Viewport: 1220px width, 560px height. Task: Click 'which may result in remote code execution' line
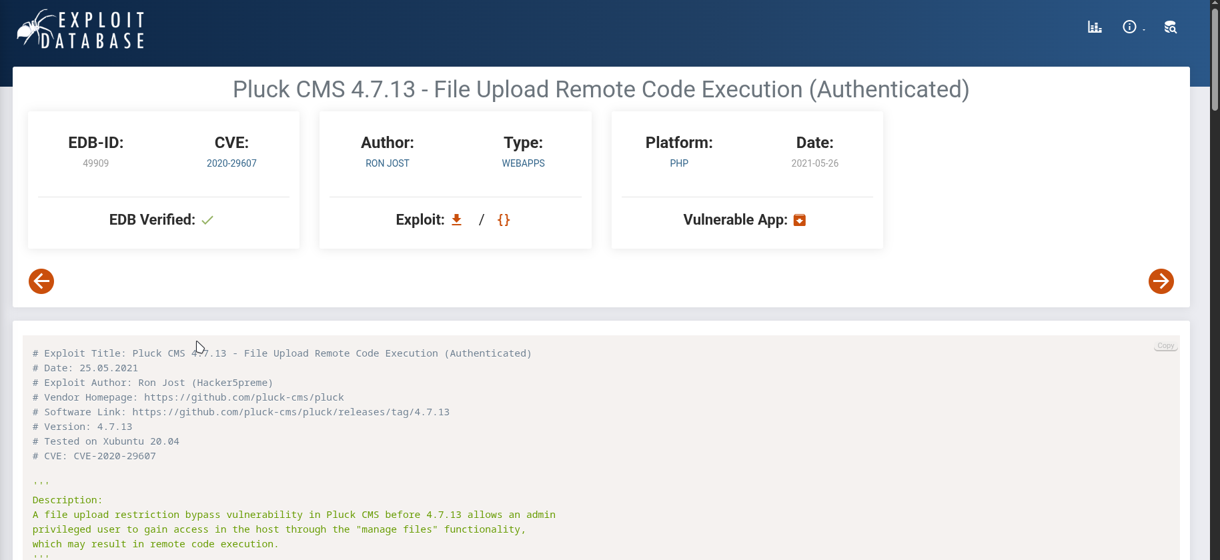point(155,544)
